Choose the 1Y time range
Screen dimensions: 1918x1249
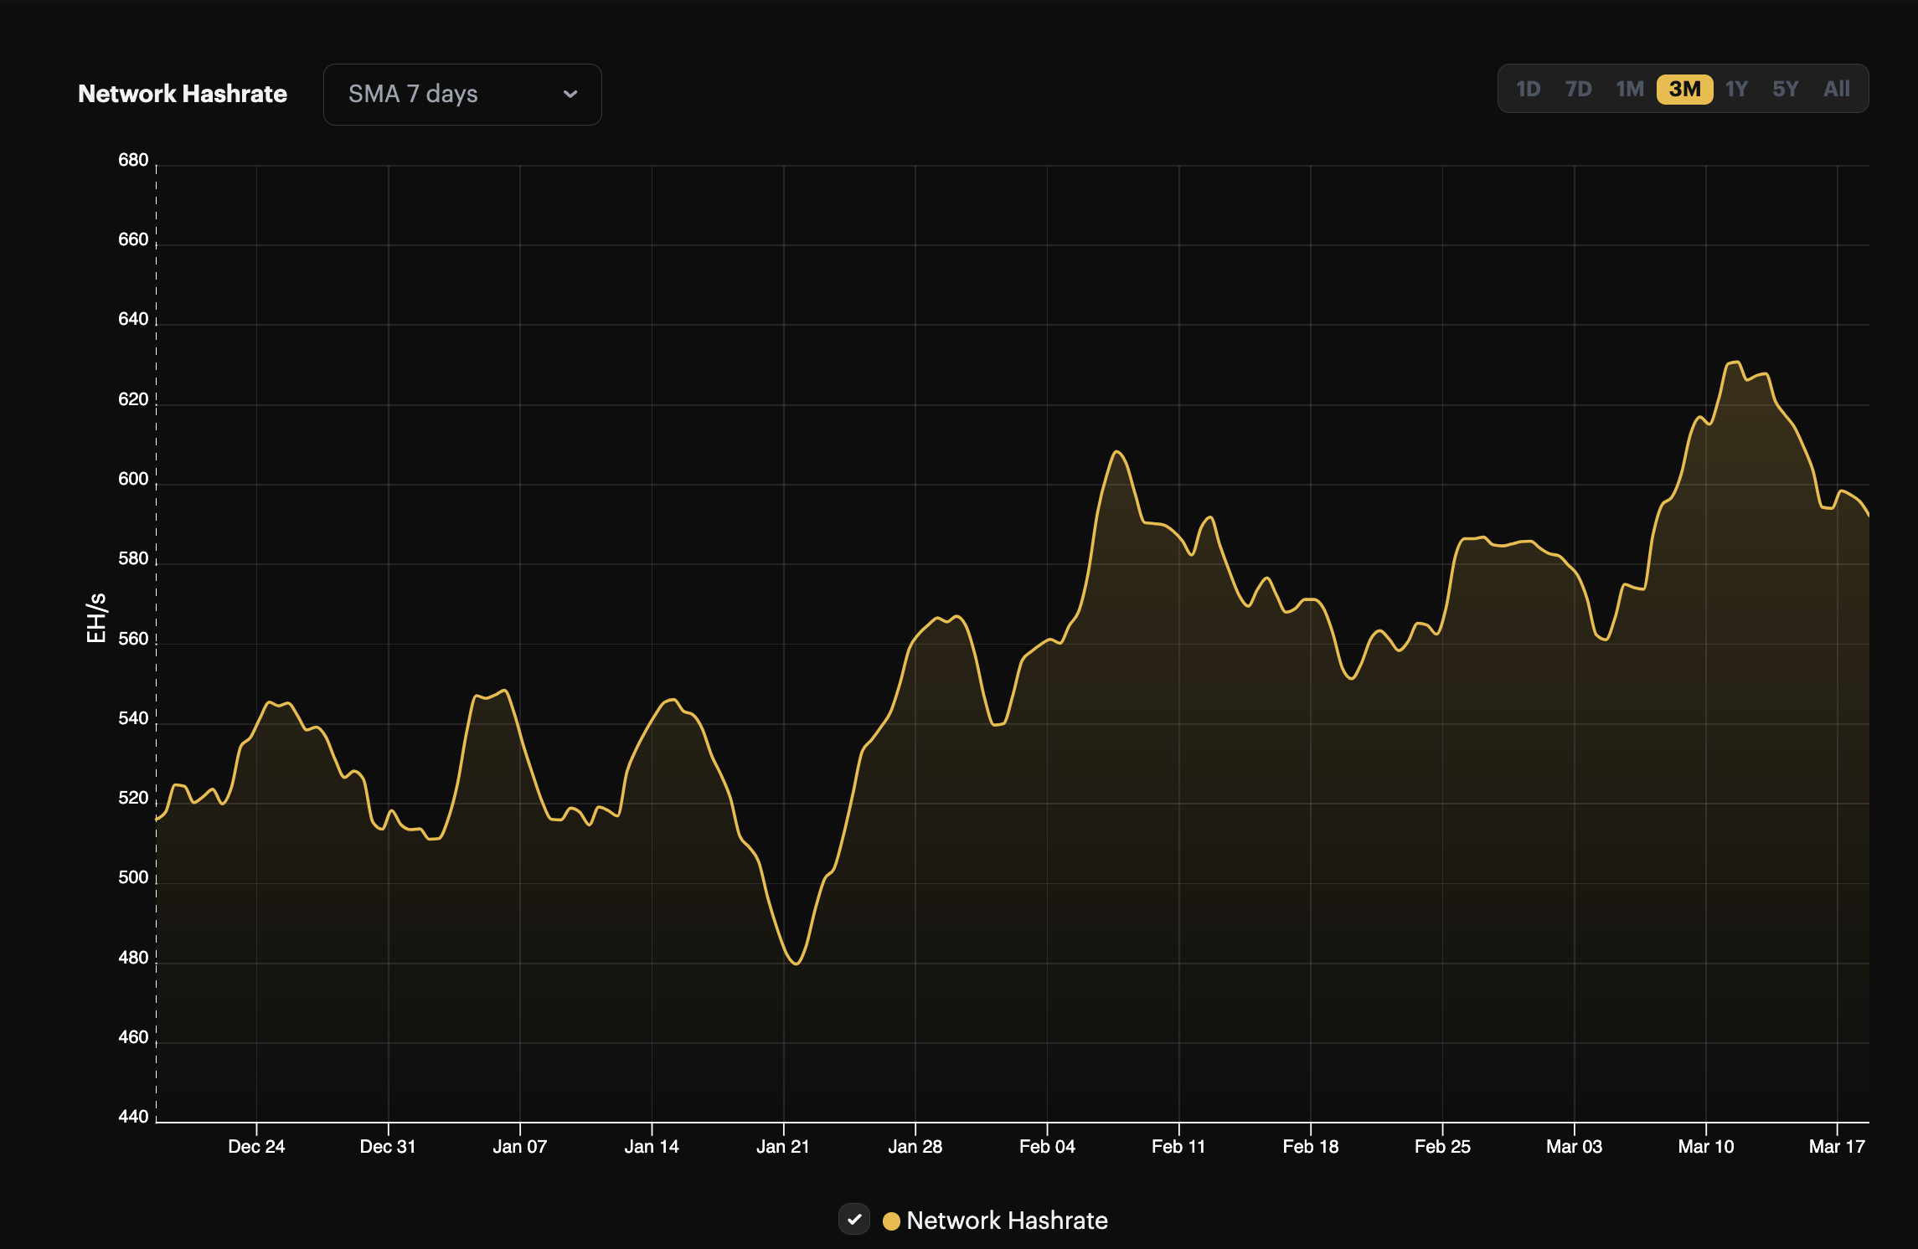1735,89
